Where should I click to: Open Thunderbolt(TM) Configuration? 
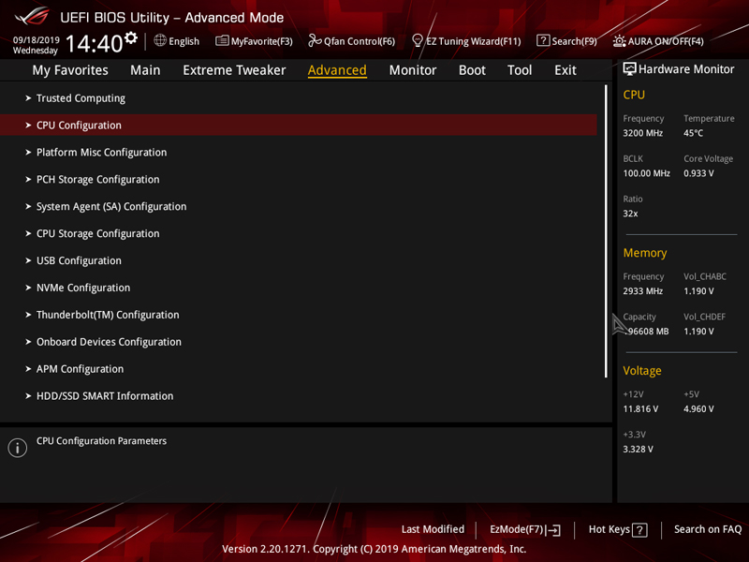point(108,315)
